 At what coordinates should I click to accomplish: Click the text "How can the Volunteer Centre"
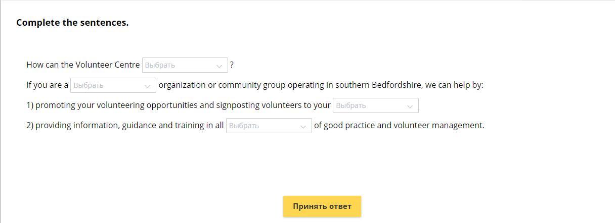83,65
